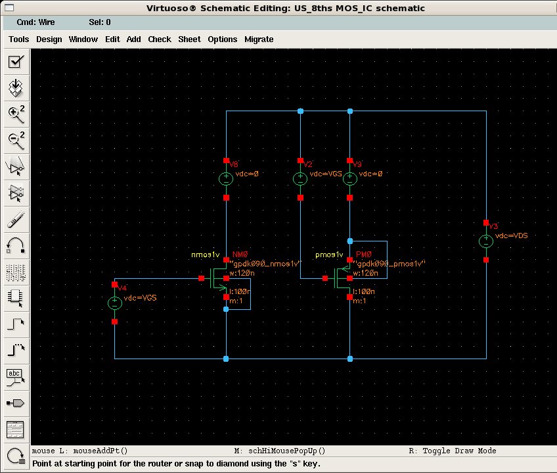Zoom out by 2 using toolbar icon
Viewport: 557px width, 473px height.
click(16, 141)
